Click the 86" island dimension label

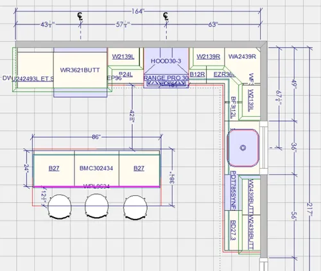tap(96, 137)
